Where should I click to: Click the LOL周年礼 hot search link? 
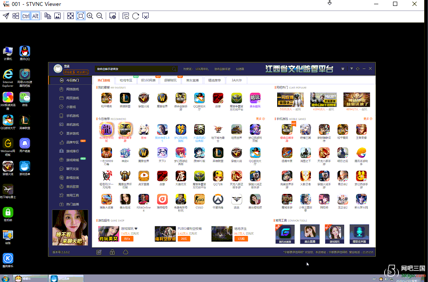[x=201, y=69]
